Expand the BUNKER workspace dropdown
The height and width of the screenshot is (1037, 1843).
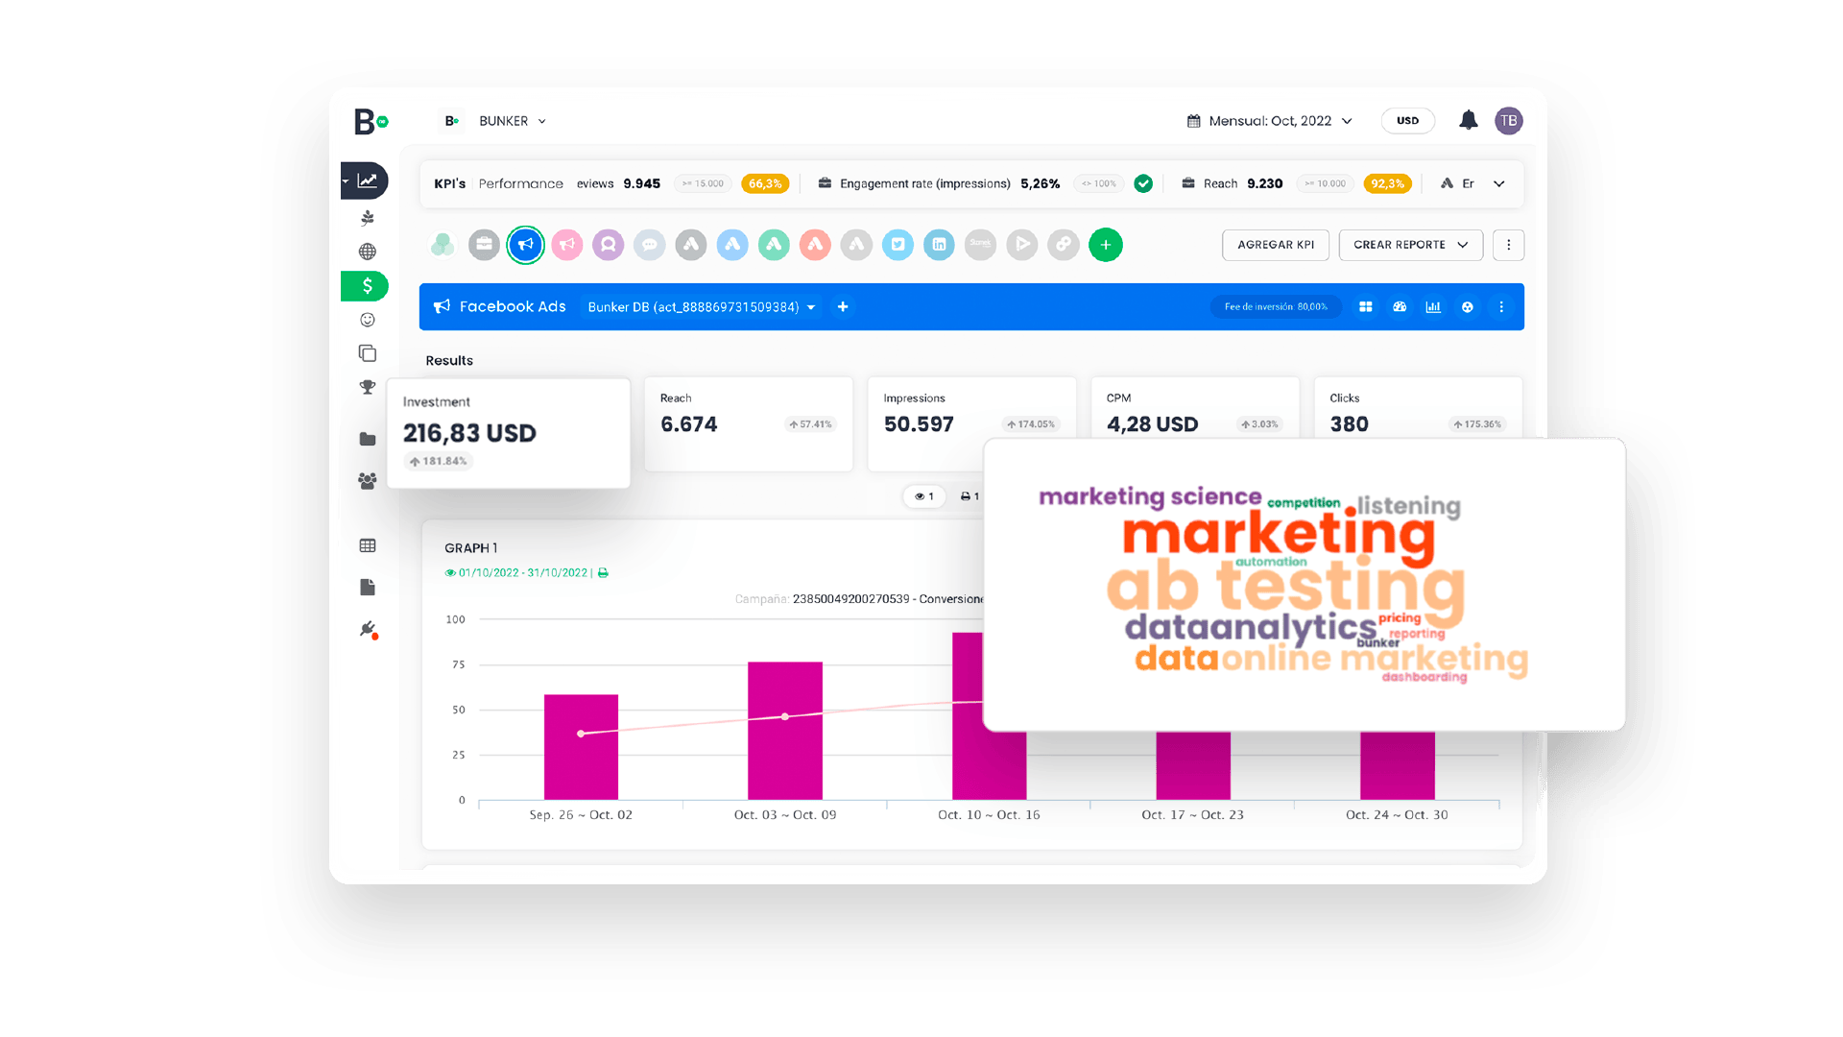pyautogui.click(x=512, y=121)
